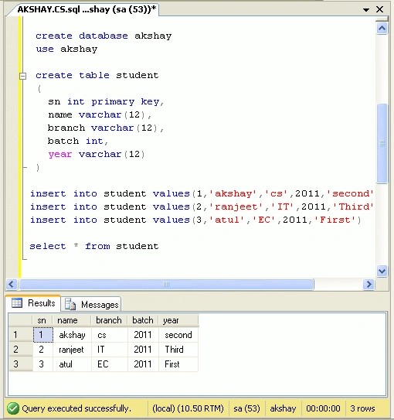Click the 'atul' name cell
This screenshot has width=394, height=420.
tap(72, 364)
